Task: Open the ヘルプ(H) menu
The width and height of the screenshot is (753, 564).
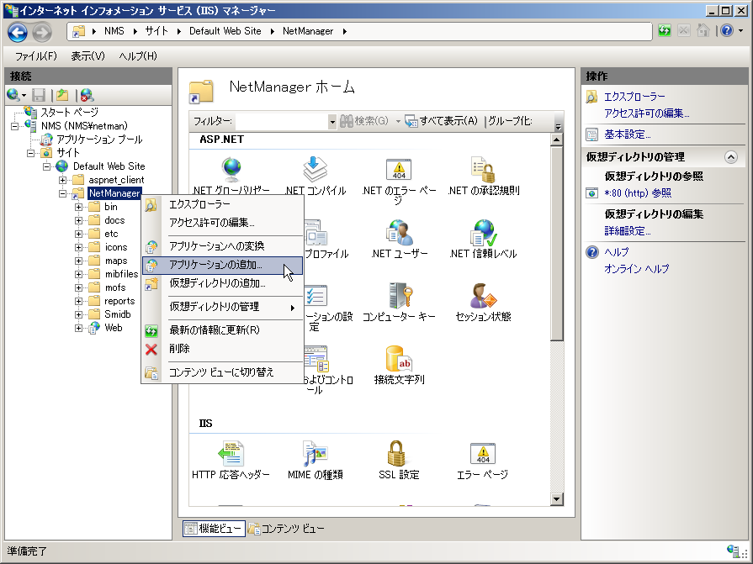Action: click(138, 56)
